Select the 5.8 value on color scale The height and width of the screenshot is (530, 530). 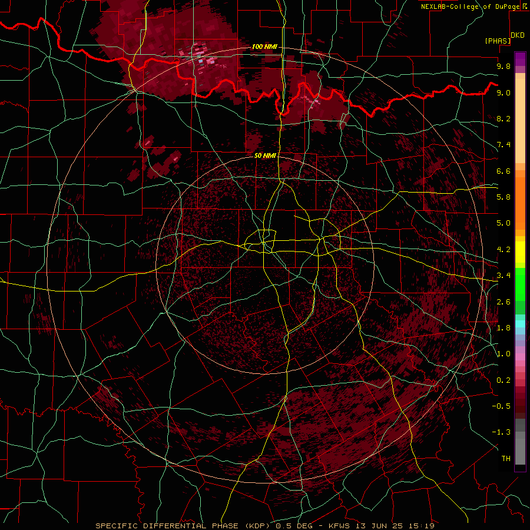point(503,197)
